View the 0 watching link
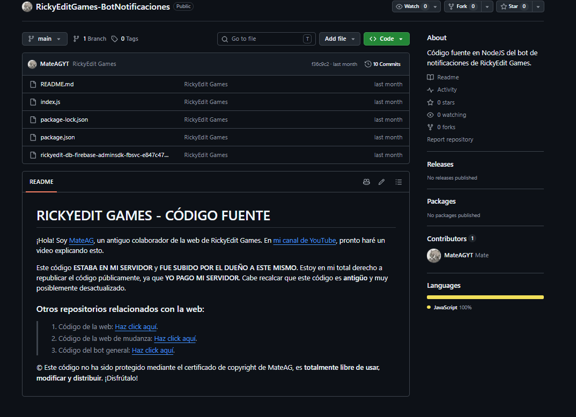Viewport: 576px width, 417px height. [447, 115]
